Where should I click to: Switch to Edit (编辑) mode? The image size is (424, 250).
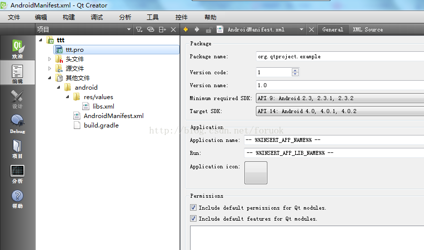tap(17, 73)
